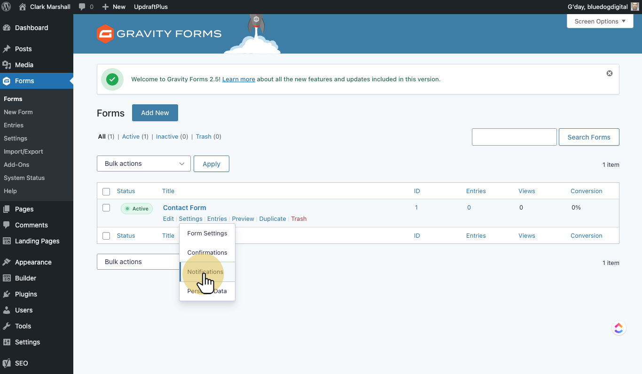Open New Form in the Forms submenu
Viewport: 642px width, 374px height.
tap(18, 112)
